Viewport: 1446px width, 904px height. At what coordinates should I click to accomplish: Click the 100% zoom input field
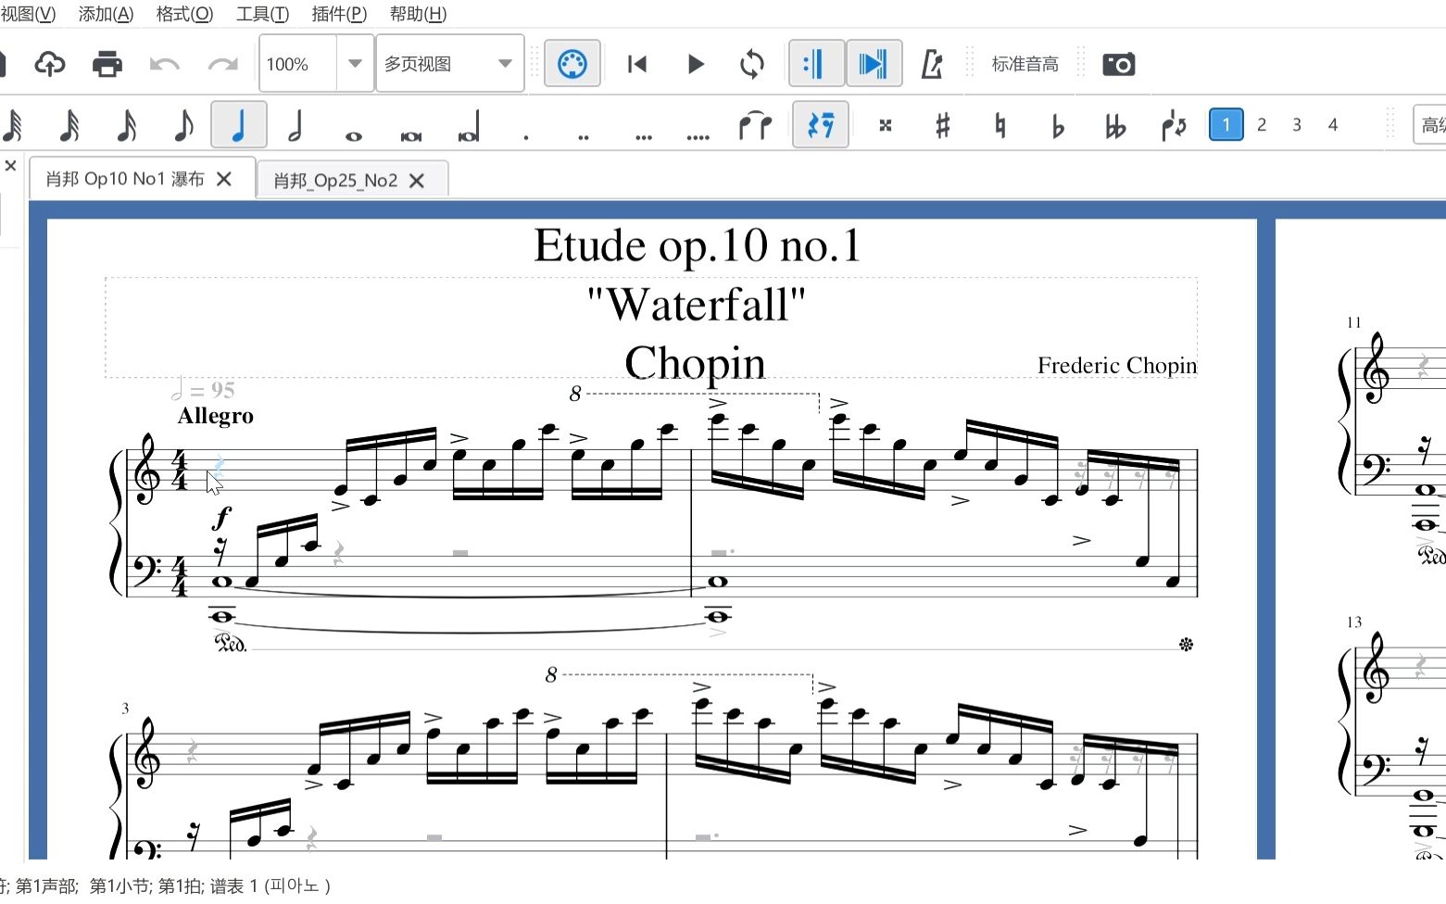[x=297, y=64]
